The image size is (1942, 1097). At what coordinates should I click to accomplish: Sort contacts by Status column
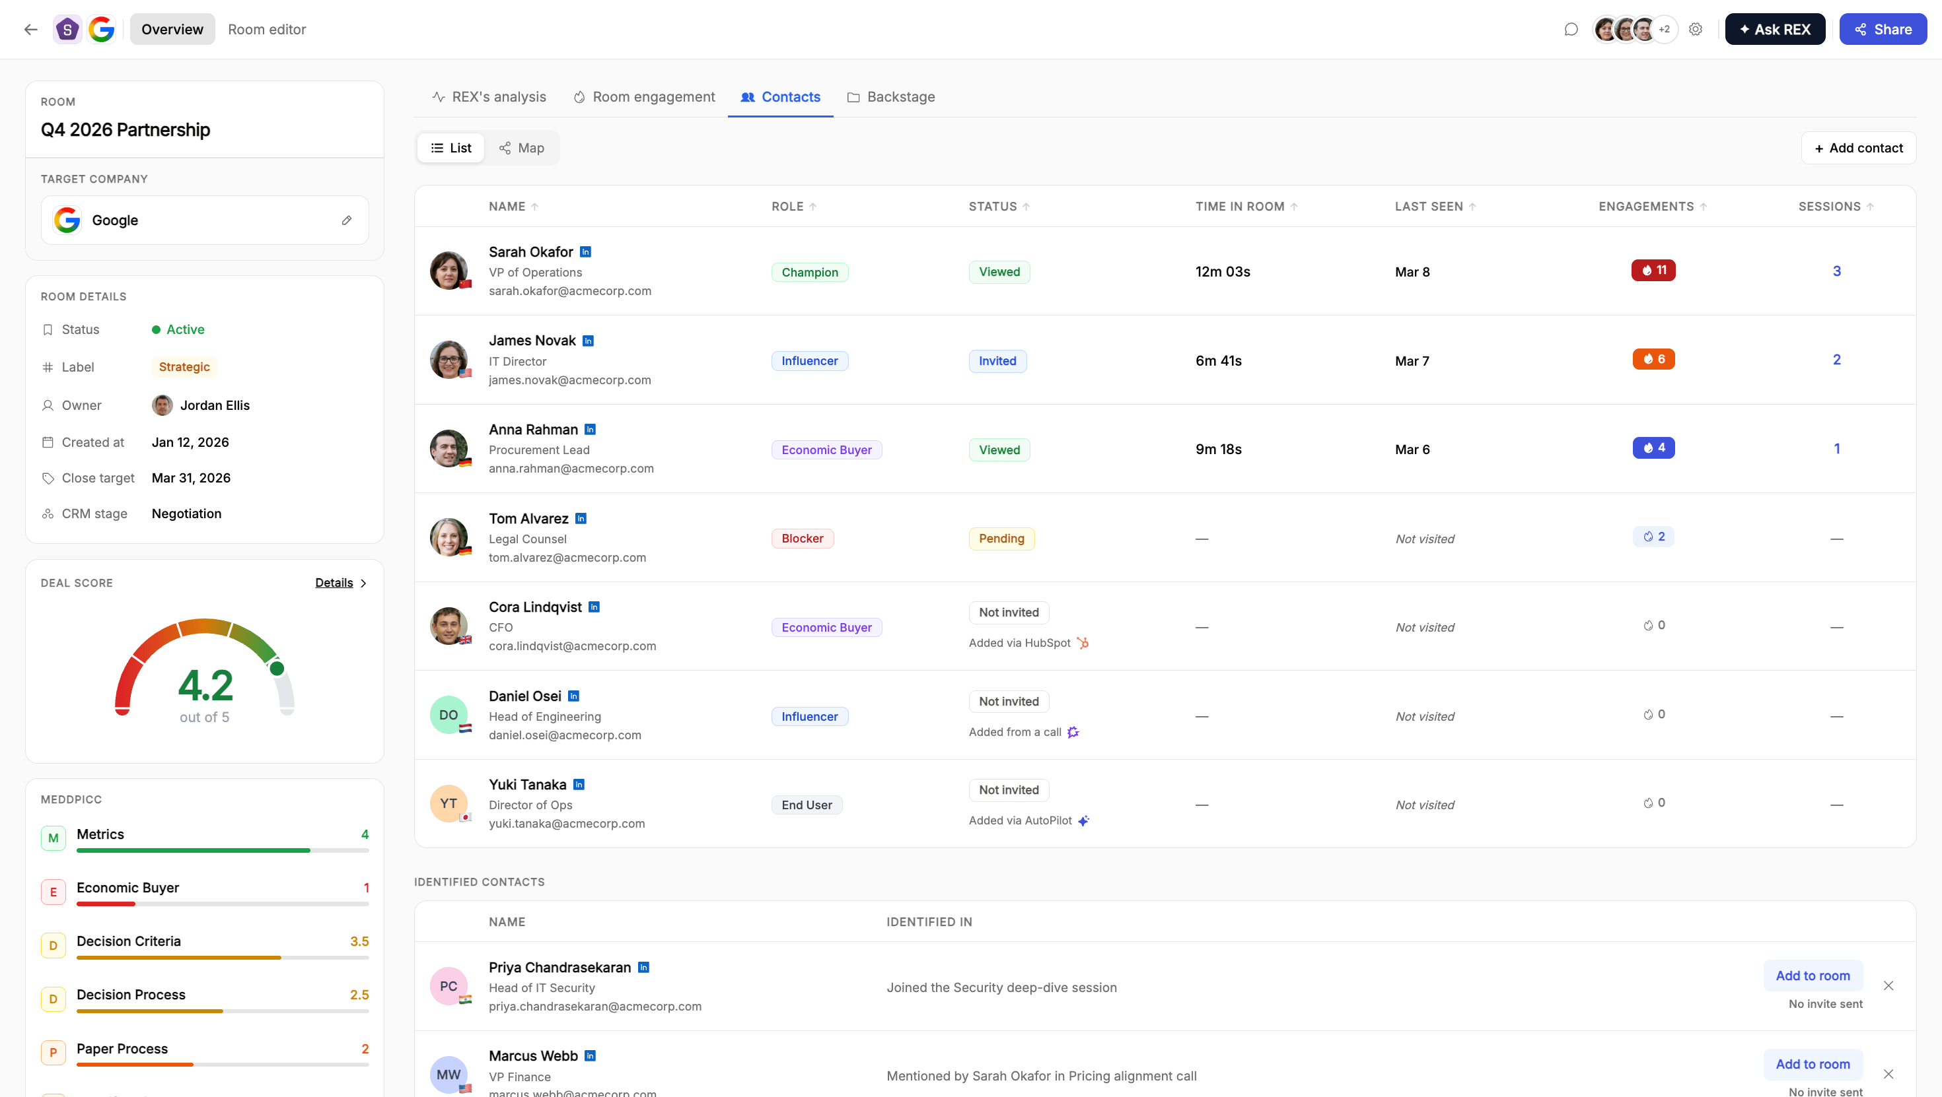click(x=999, y=207)
